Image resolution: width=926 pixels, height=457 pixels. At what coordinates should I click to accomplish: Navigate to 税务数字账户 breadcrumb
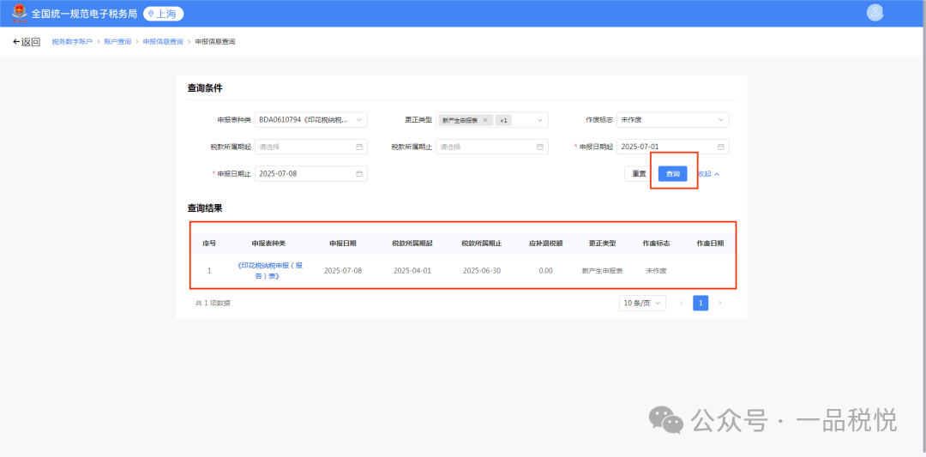click(x=72, y=42)
